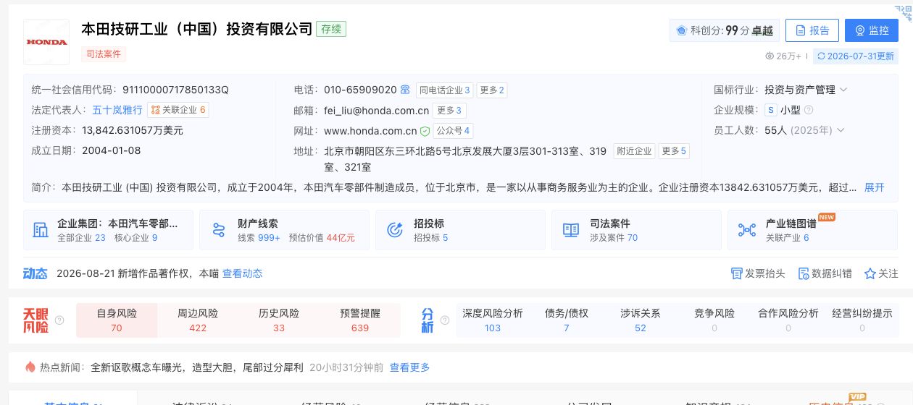913x405 pixels.
Task: Expand company intro with 展开
Action: [875, 187]
